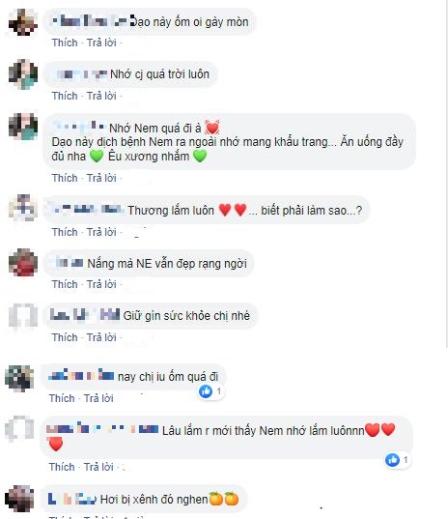Reply to 'Nhớ cj quá trời luôn' comment
The width and height of the screenshot is (448, 519).
point(101,96)
